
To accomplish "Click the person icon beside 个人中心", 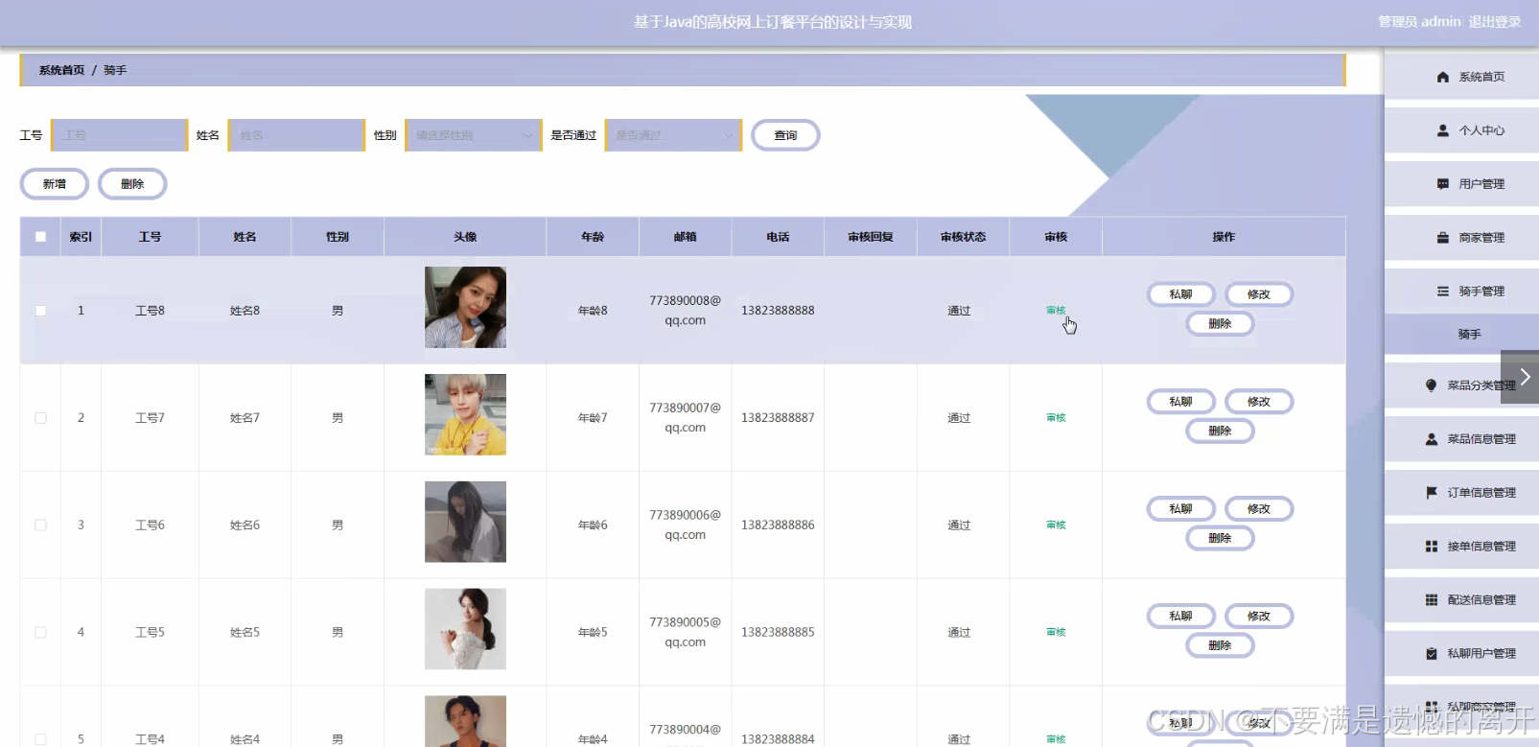I will point(1442,130).
